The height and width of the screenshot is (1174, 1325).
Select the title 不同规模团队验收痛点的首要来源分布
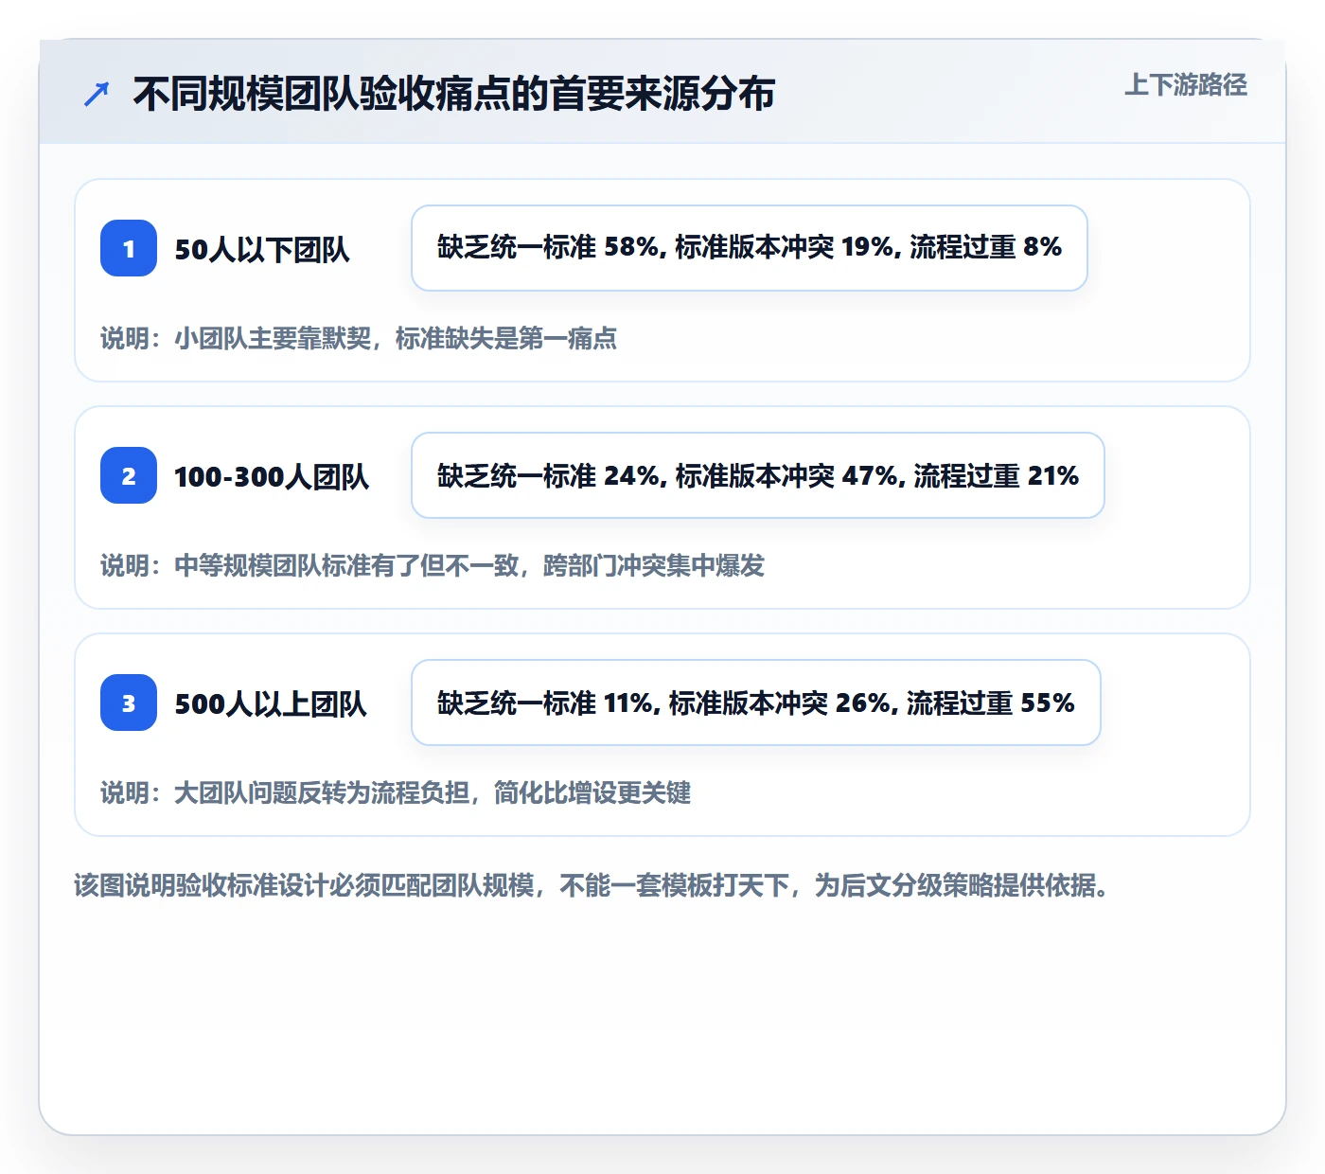pos(454,94)
